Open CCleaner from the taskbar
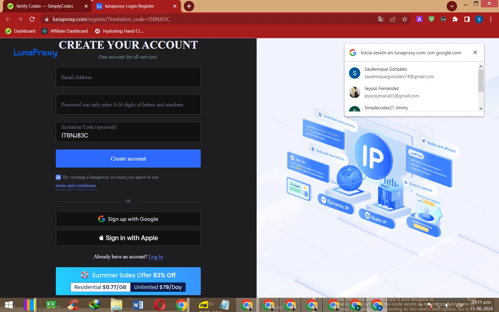The width and height of the screenshot is (499, 312). [x=73, y=305]
